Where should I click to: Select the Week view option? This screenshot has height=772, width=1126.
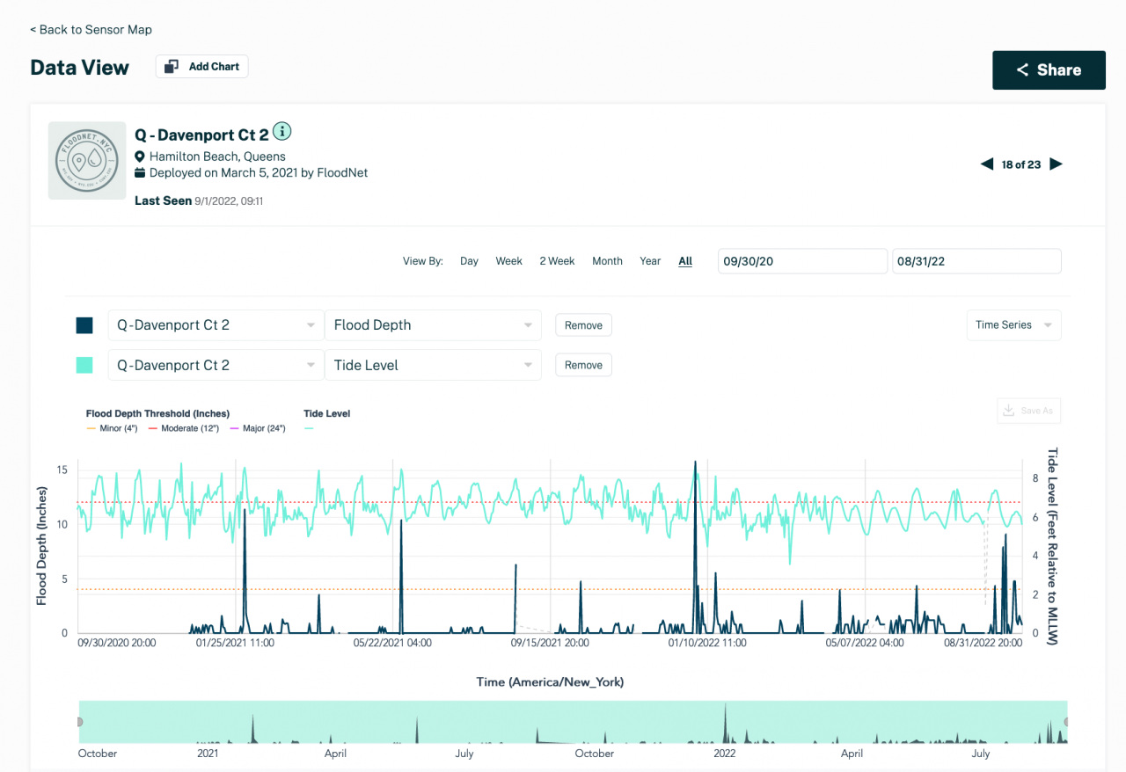[x=508, y=260]
